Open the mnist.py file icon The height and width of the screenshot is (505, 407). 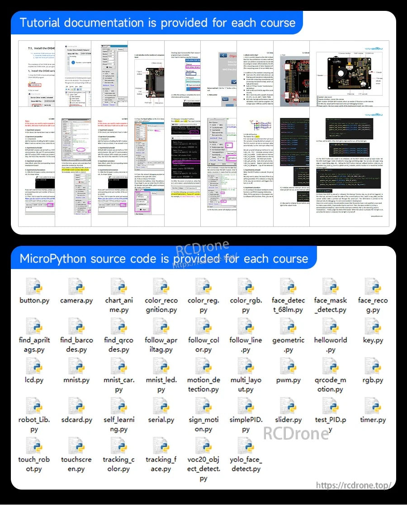pos(76,366)
